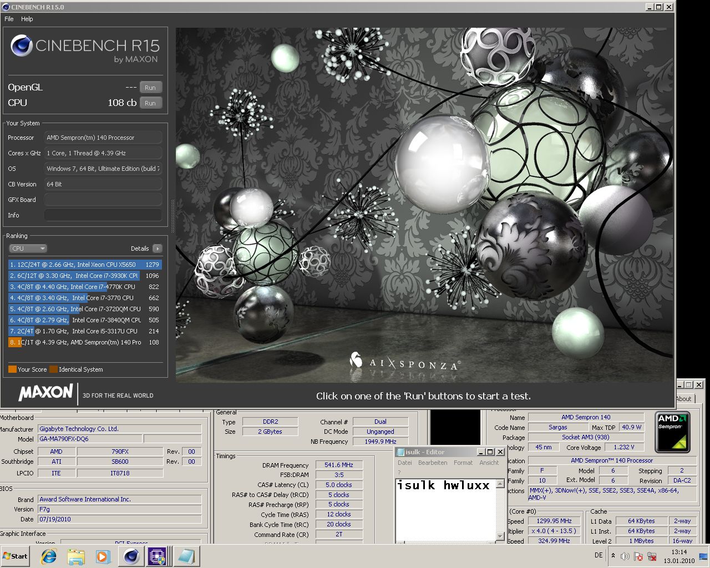The width and height of the screenshot is (710, 568).
Task: Click the BIOS Date value 07/19/2010
Action: [x=120, y=519]
